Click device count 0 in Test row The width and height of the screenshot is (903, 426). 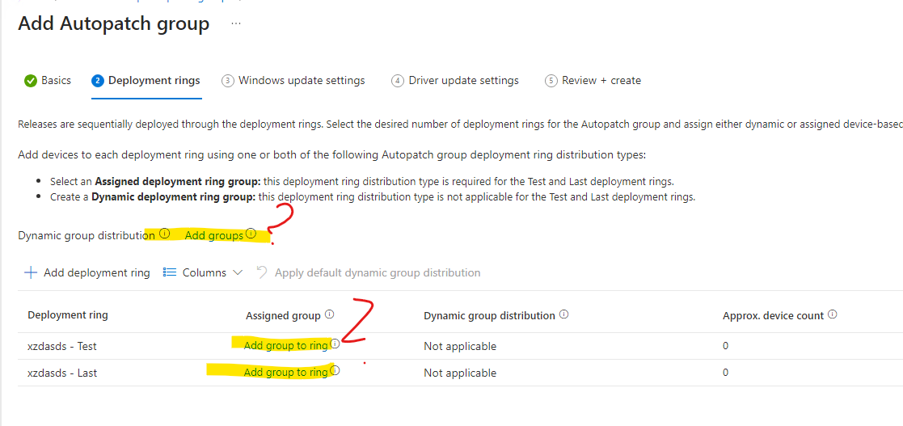coord(726,346)
